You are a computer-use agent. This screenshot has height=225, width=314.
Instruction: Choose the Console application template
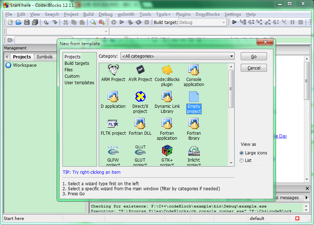click(194, 75)
